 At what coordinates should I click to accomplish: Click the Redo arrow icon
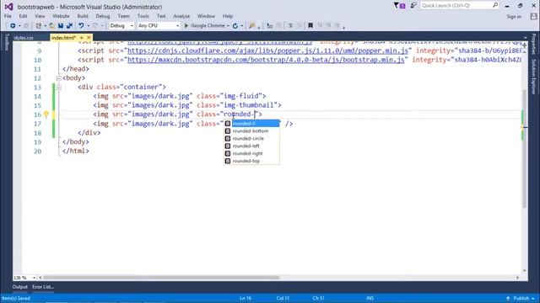(x=95, y=26)
